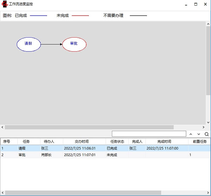Click the 完成时间 column header

(164, 141)
